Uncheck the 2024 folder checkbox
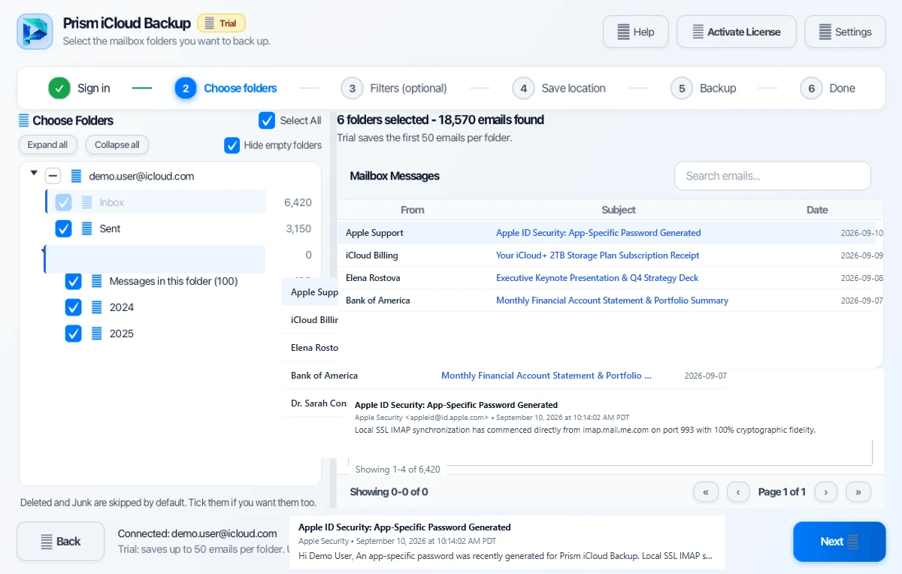902x574 pixels. pyautogui.click(x=73, y=307)
